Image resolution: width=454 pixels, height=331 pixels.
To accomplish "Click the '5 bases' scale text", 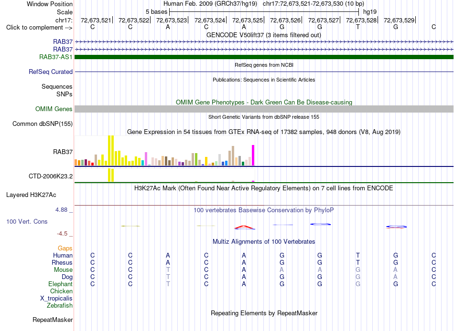I will click(x=156, y=12).
